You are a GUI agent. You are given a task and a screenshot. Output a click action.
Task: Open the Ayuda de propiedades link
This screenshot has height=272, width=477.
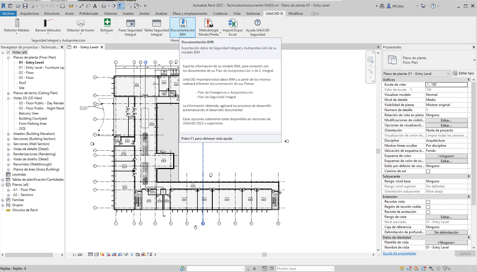[x=399, y=253]
